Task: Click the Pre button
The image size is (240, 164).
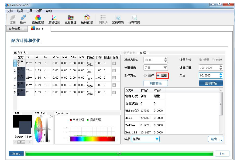Action: point(222,154)
